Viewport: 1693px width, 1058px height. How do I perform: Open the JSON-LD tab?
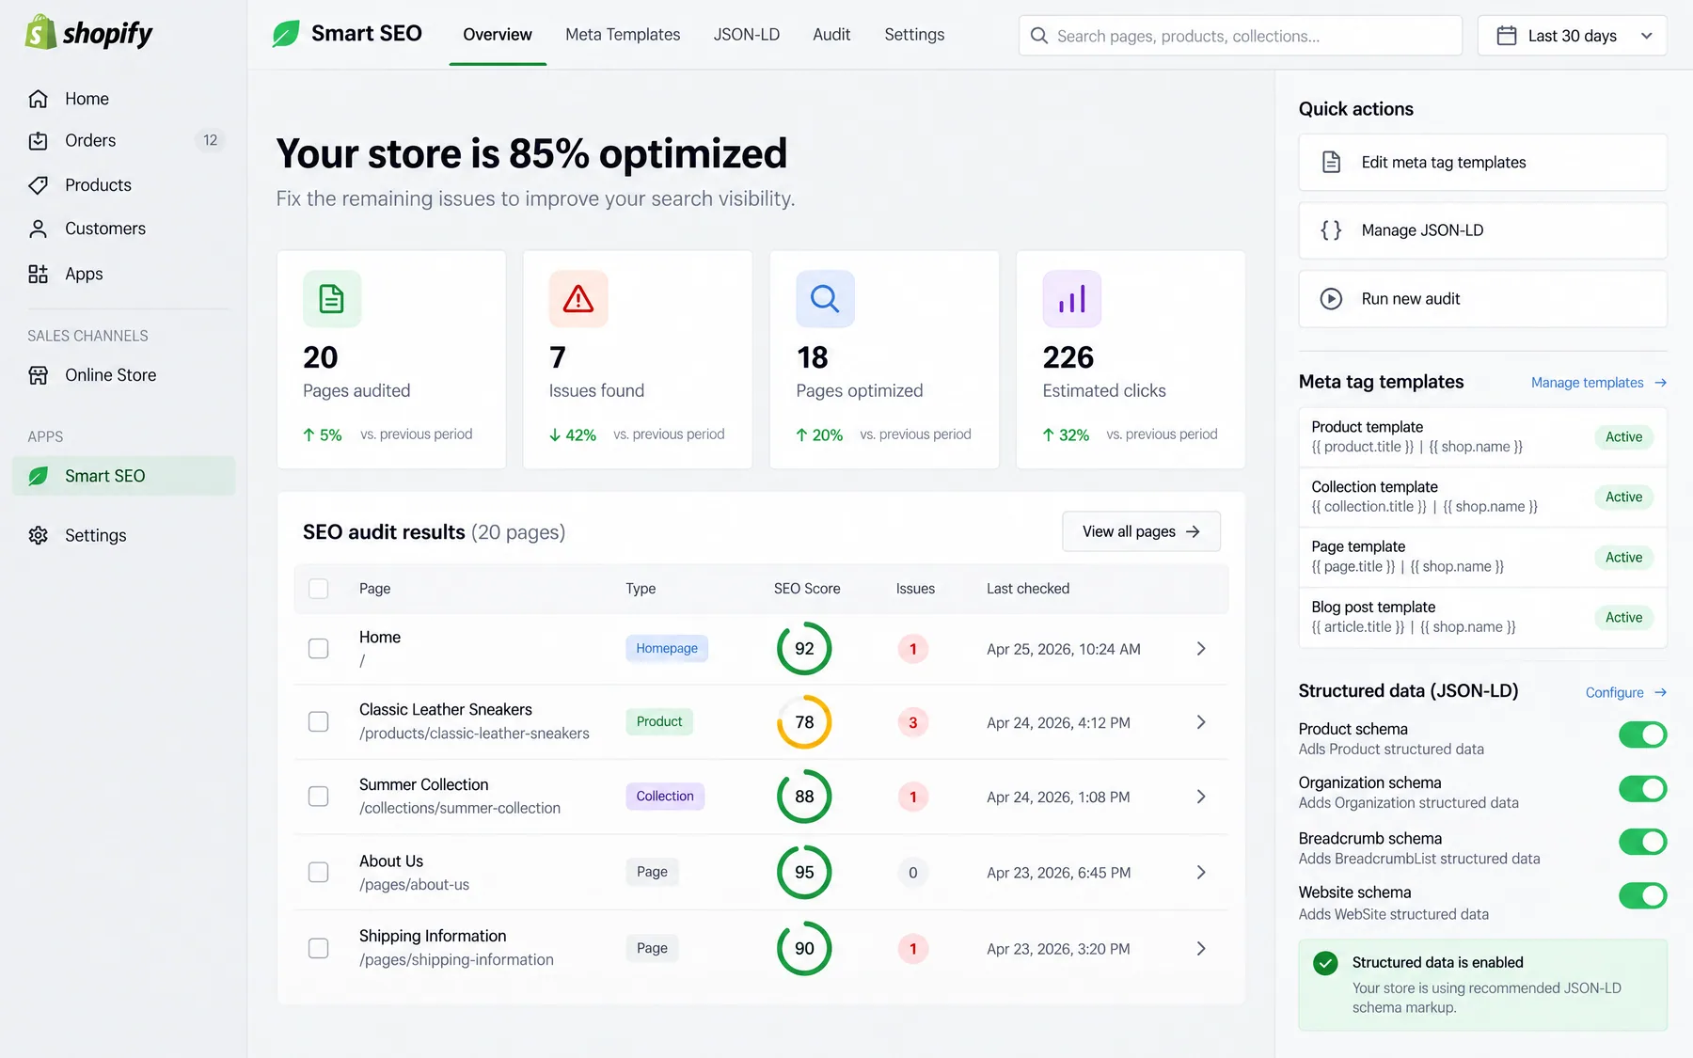click(x=747, y=35)
